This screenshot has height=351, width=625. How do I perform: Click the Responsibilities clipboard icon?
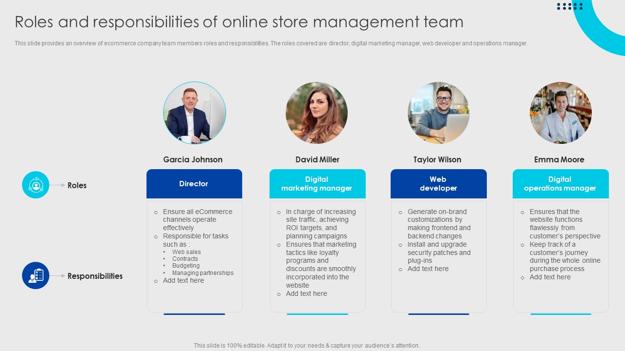[x=36, y=275]
